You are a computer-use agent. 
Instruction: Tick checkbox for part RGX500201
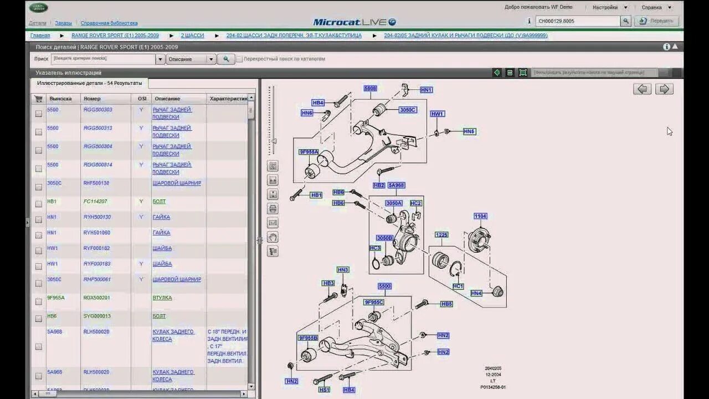click(x=39, y=301)
